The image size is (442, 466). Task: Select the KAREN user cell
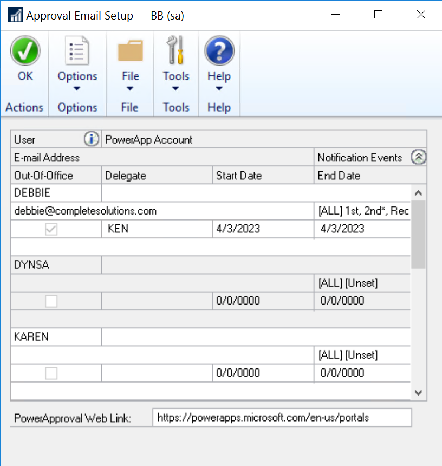click(x=56, y=336)
